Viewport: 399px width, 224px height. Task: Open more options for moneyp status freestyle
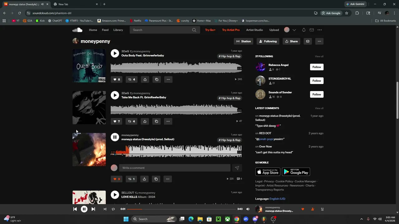(x=168, y=179)
